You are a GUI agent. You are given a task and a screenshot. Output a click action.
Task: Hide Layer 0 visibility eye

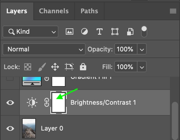pyautogui.click(x=10, y=128)
